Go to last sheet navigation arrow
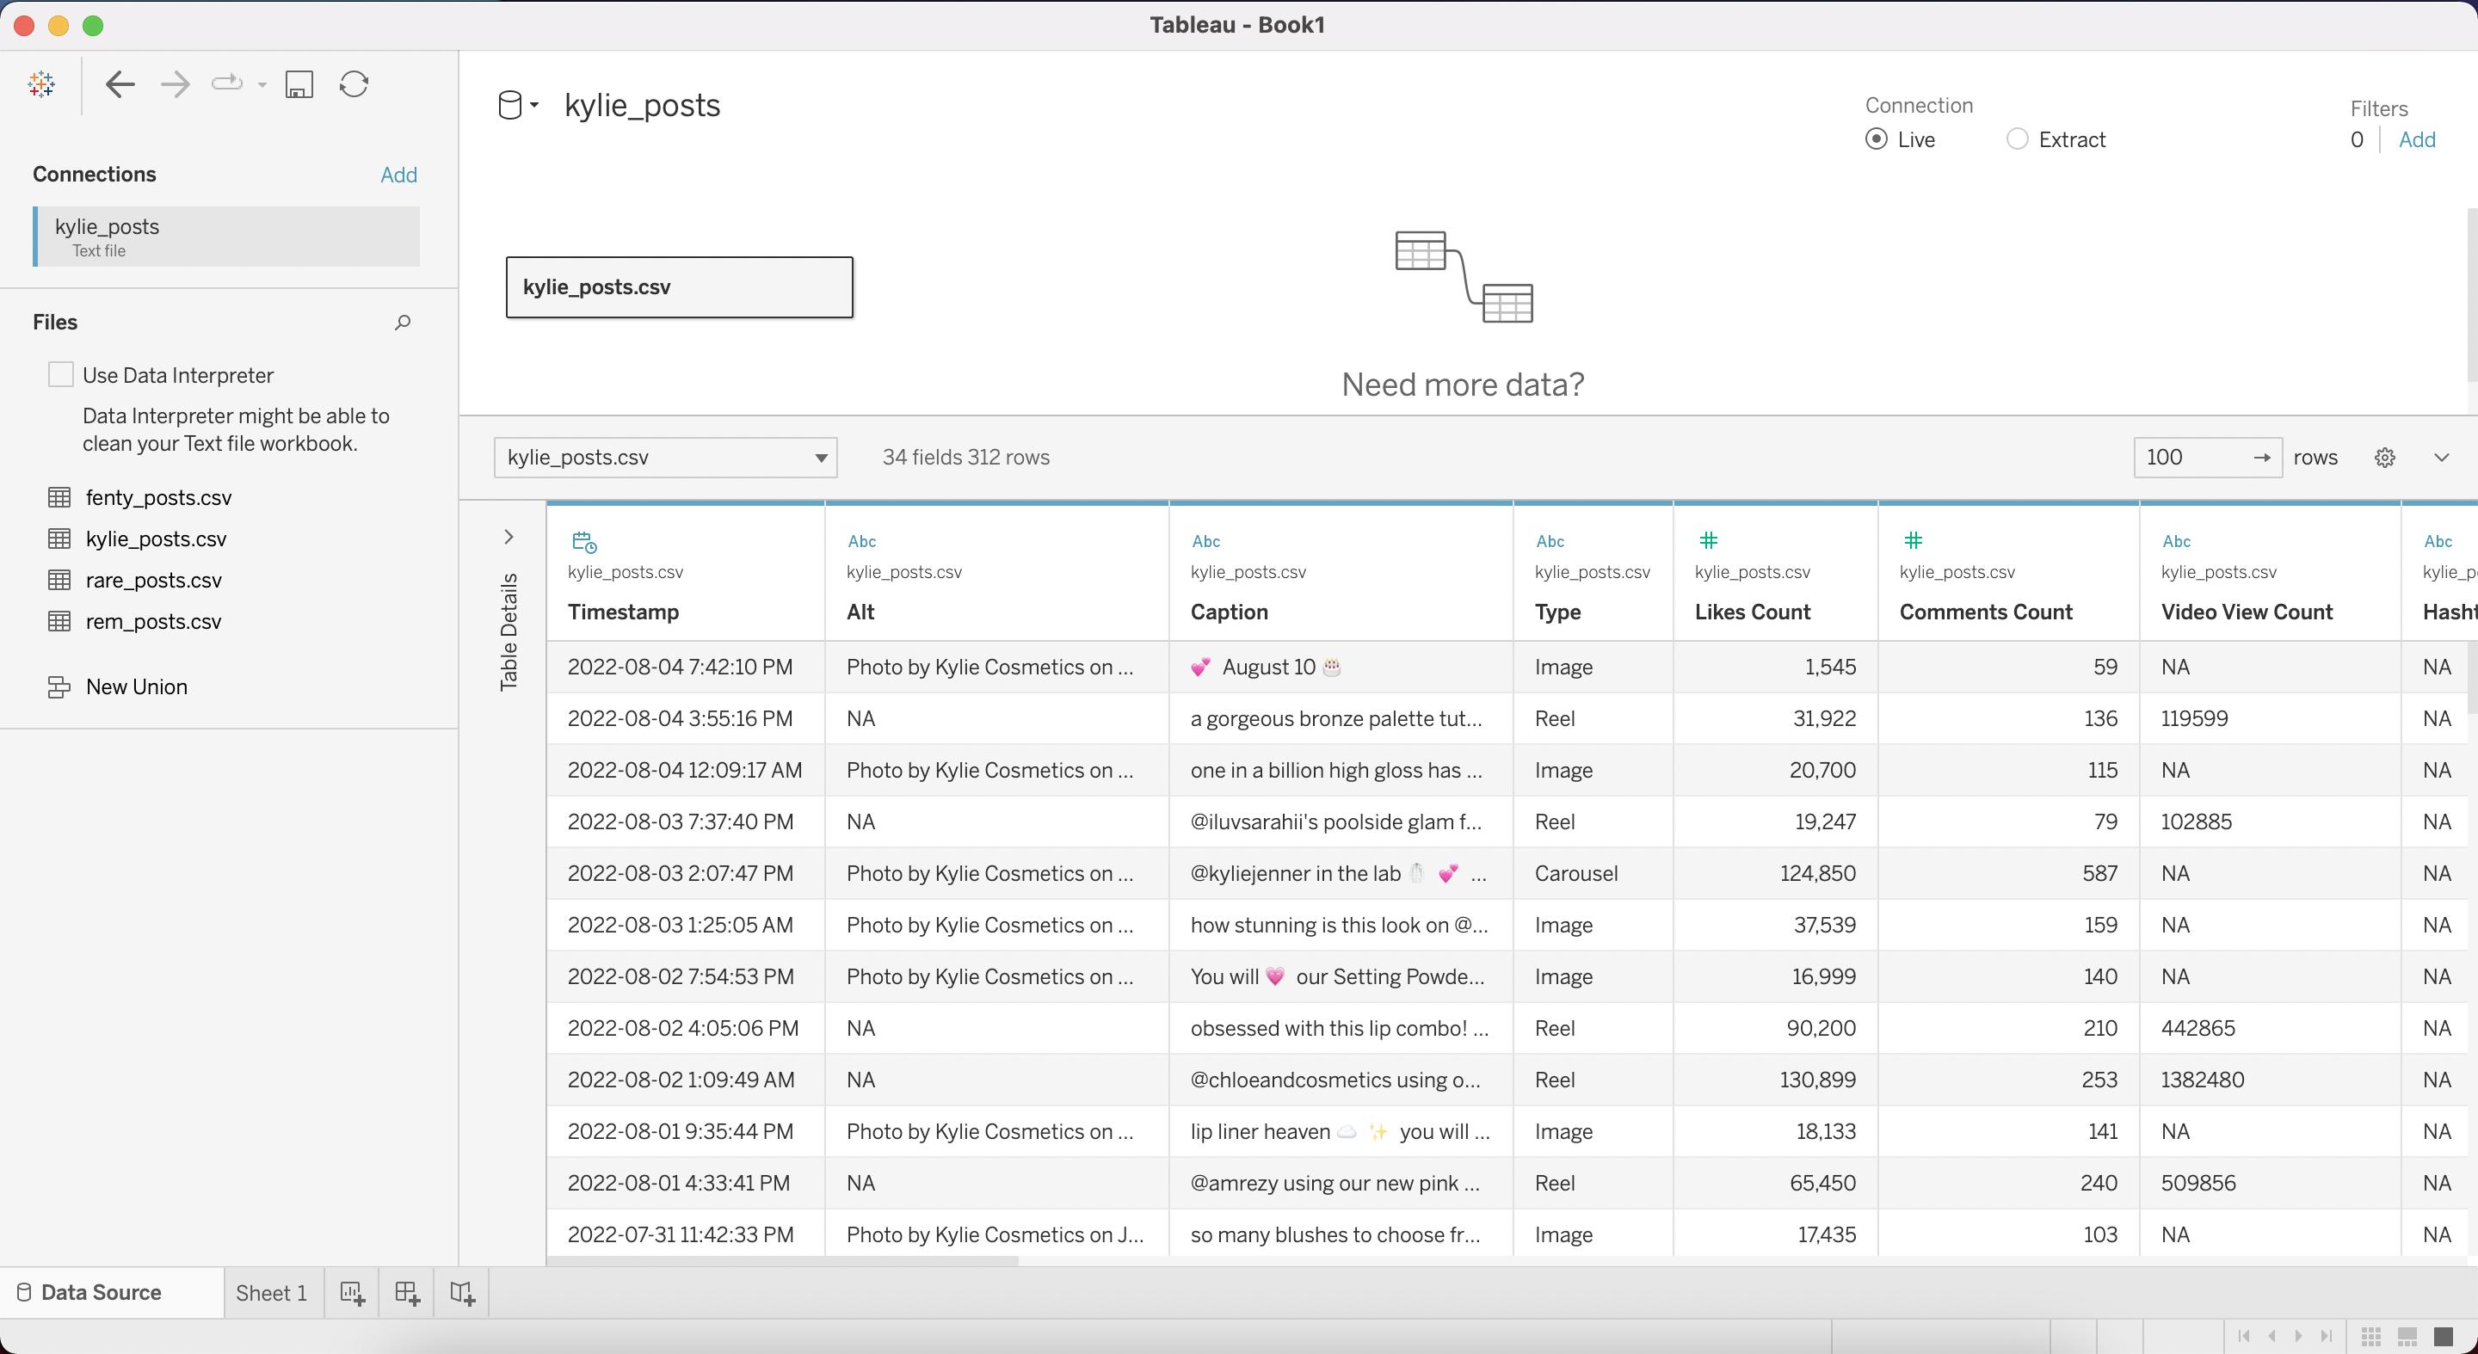2478x1354 pixels. [2327, 1336]
